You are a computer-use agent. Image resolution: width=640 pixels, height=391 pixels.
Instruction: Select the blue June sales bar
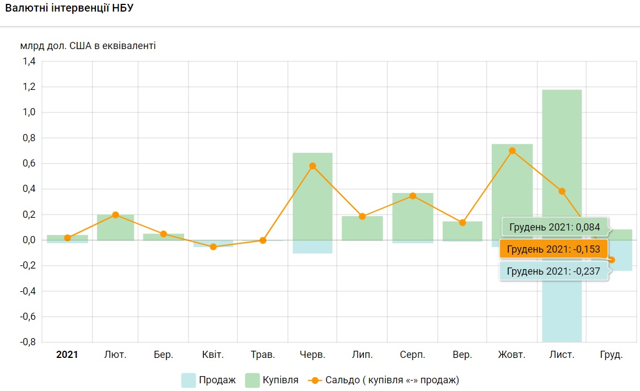click(x=313, y=247)
